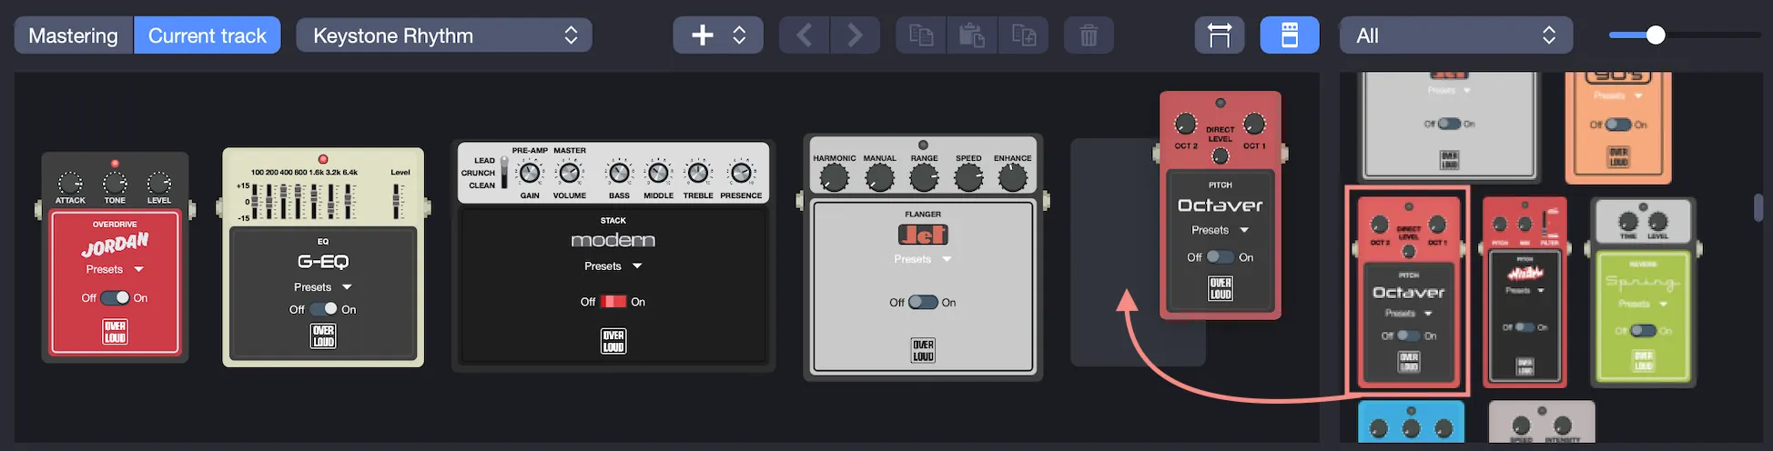This screenshot has height=451, width=1773.
Task: Click the G-EQ Level fader
Action: (x=398, y=201)
